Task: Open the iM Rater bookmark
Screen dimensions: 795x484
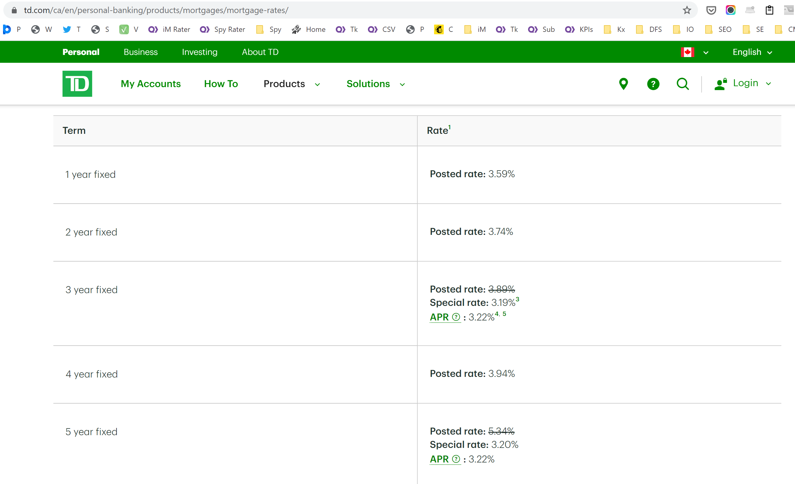Action: 169,29
